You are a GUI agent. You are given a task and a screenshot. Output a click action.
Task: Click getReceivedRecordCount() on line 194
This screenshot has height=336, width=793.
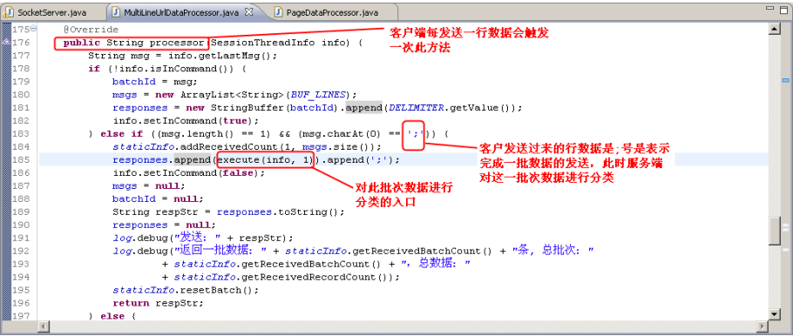[316, 278]
